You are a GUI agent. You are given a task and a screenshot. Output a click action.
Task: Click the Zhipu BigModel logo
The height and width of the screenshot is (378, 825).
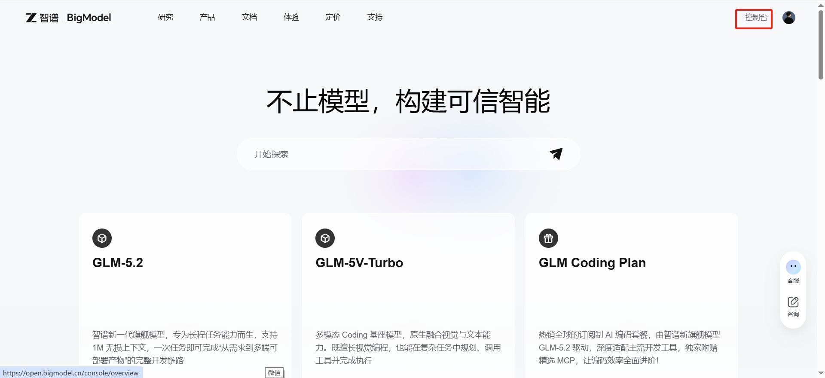point(68,18)
